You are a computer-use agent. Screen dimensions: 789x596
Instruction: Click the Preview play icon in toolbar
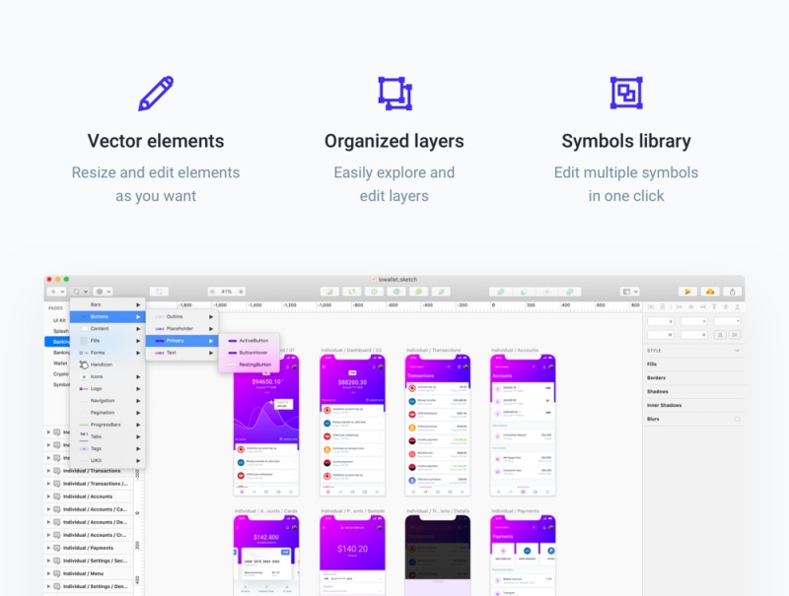point(687,292)
